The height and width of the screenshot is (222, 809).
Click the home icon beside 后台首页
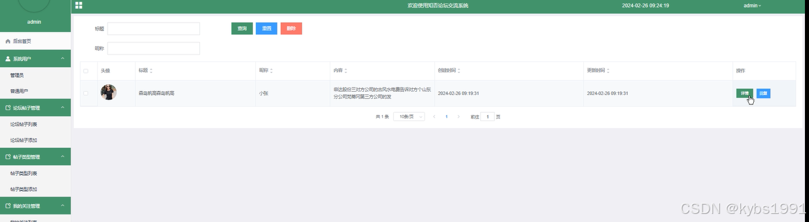click(8, 41)
